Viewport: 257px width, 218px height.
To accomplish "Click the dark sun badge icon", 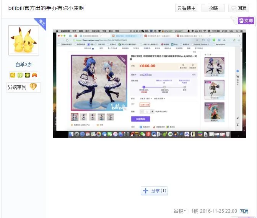I will coord(27,75).
